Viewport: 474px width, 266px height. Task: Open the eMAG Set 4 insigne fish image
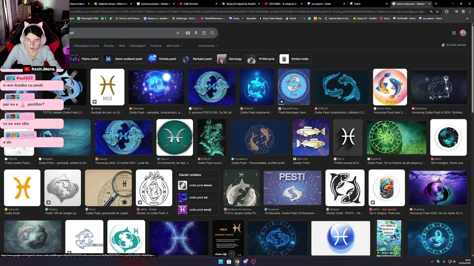point(386,188)
